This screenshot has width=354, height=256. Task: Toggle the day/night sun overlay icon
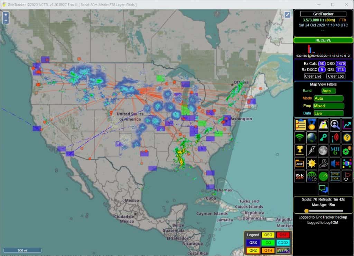[312, 163]
